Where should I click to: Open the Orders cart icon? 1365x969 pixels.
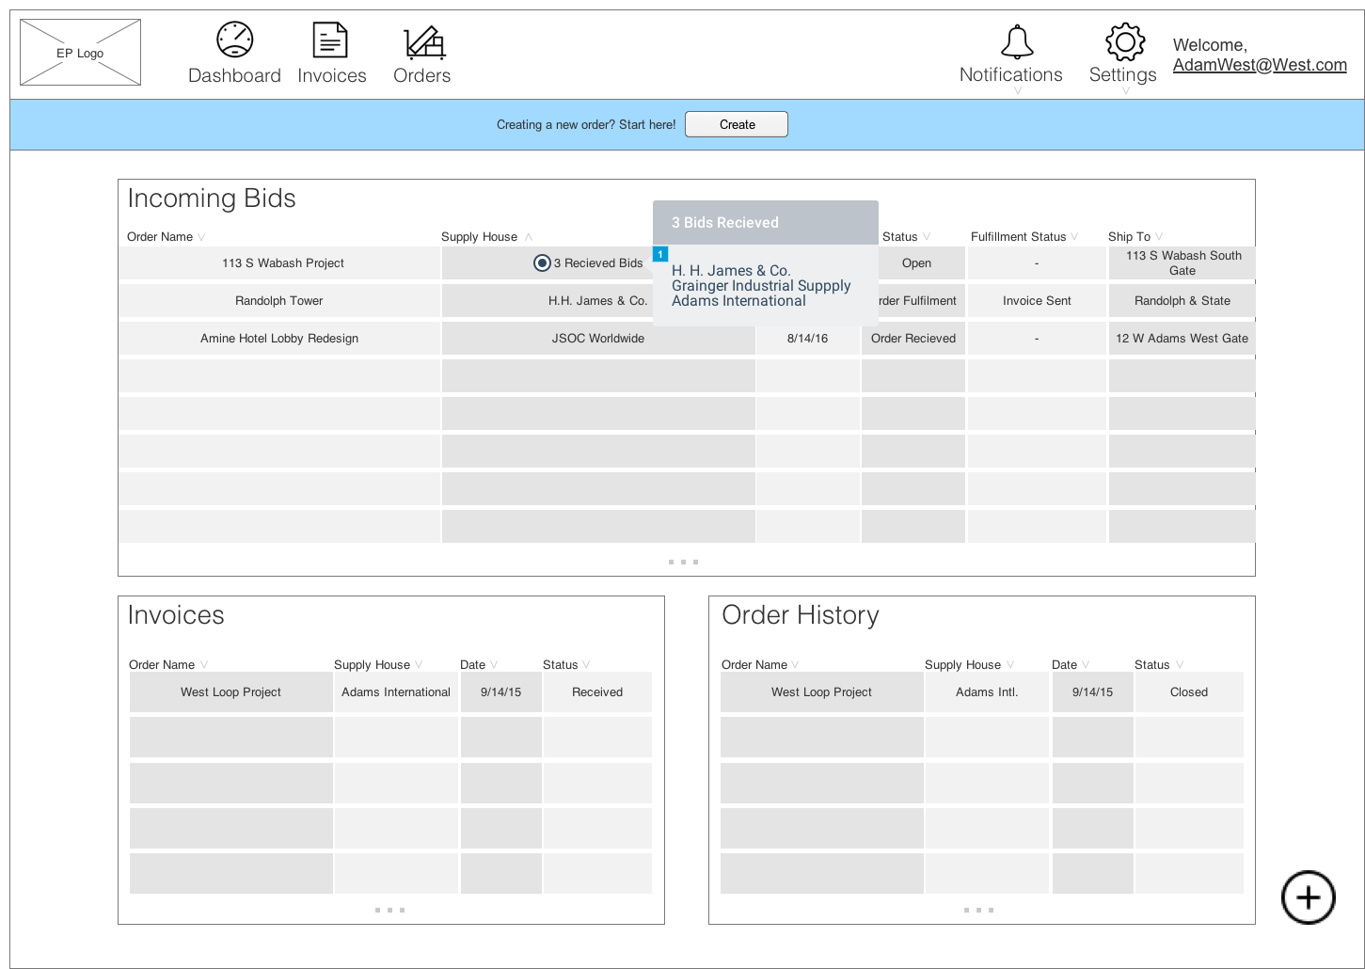pyautogui.click(x=424, y=41)
